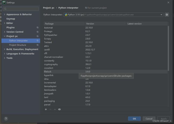Select the idna package row

coord(61,79)
